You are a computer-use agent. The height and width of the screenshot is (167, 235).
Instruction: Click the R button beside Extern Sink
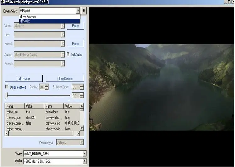[x=84, y=10]
